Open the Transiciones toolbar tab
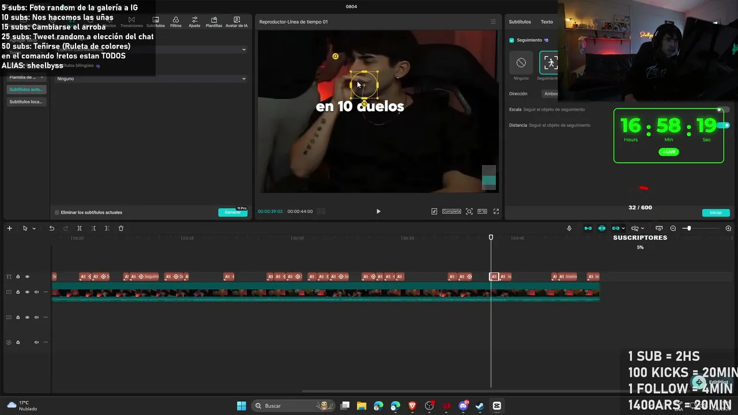Viewport: 738px width, 415px height. (131, 22)
